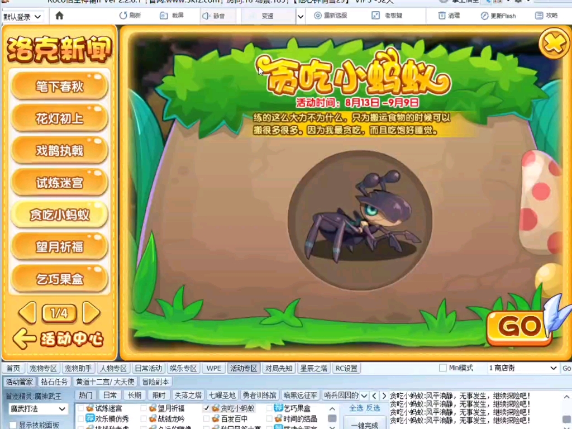Return to 活动中心 via back arrow
Image resolution: width=572 pixels, height=429 pixels.
[24, 339]
